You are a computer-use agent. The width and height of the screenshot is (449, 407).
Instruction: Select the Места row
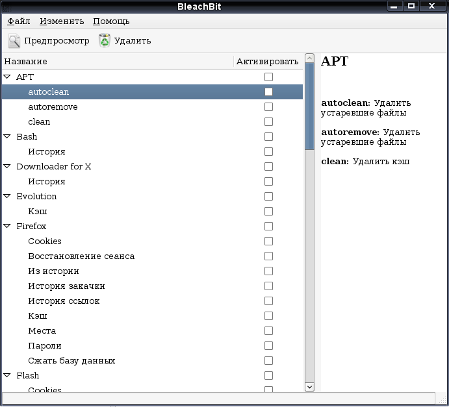pos(152,331)
